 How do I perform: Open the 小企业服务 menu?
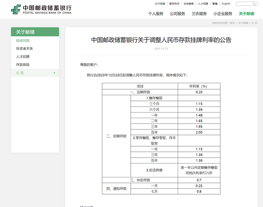click(x=223, y=14)
